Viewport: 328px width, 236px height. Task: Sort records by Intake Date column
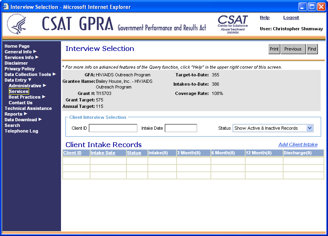[103, 153]
